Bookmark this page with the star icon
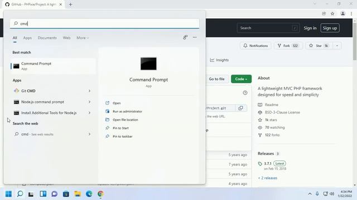 coord(332,13)
